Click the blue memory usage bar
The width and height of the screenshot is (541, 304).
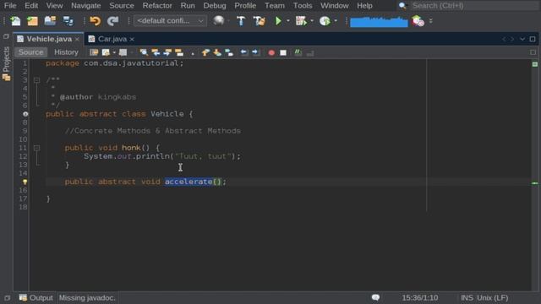click(x=379, y=21)
